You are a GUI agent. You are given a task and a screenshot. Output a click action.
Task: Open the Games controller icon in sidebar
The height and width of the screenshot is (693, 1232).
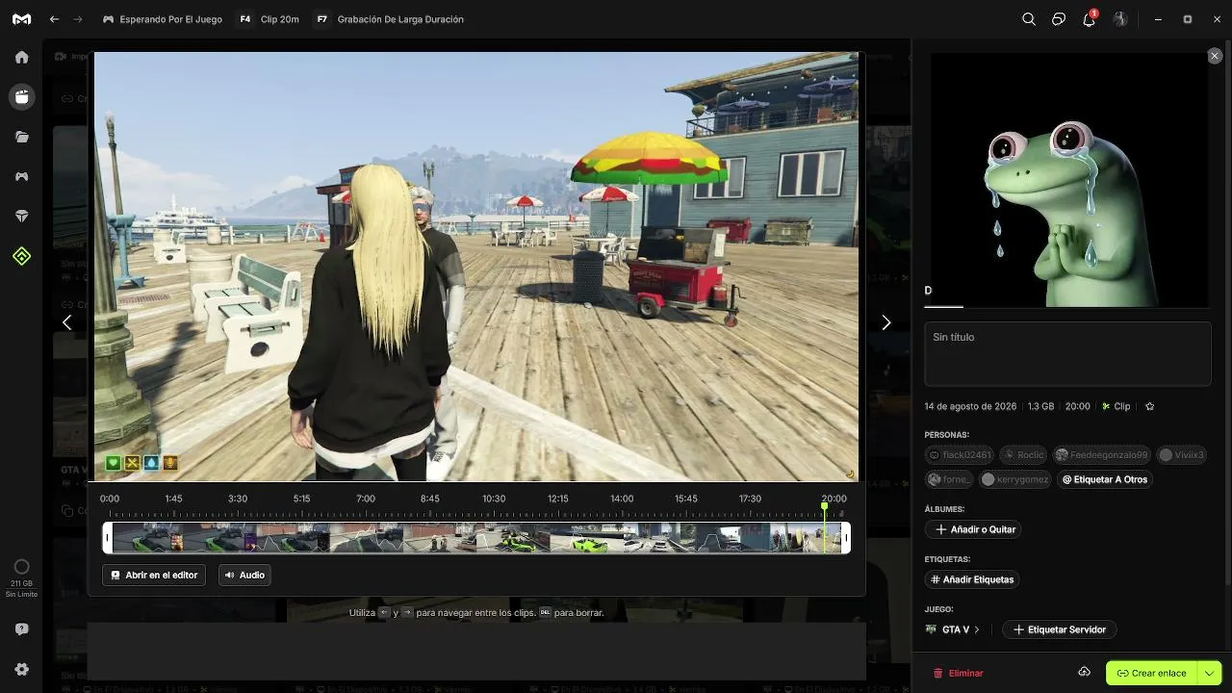point(21,177)
